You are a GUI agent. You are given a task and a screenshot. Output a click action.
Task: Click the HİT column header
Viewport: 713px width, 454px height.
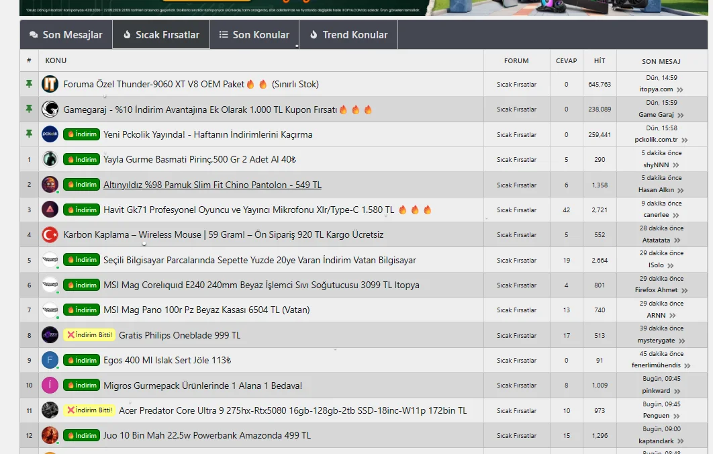tap(600, 60)
